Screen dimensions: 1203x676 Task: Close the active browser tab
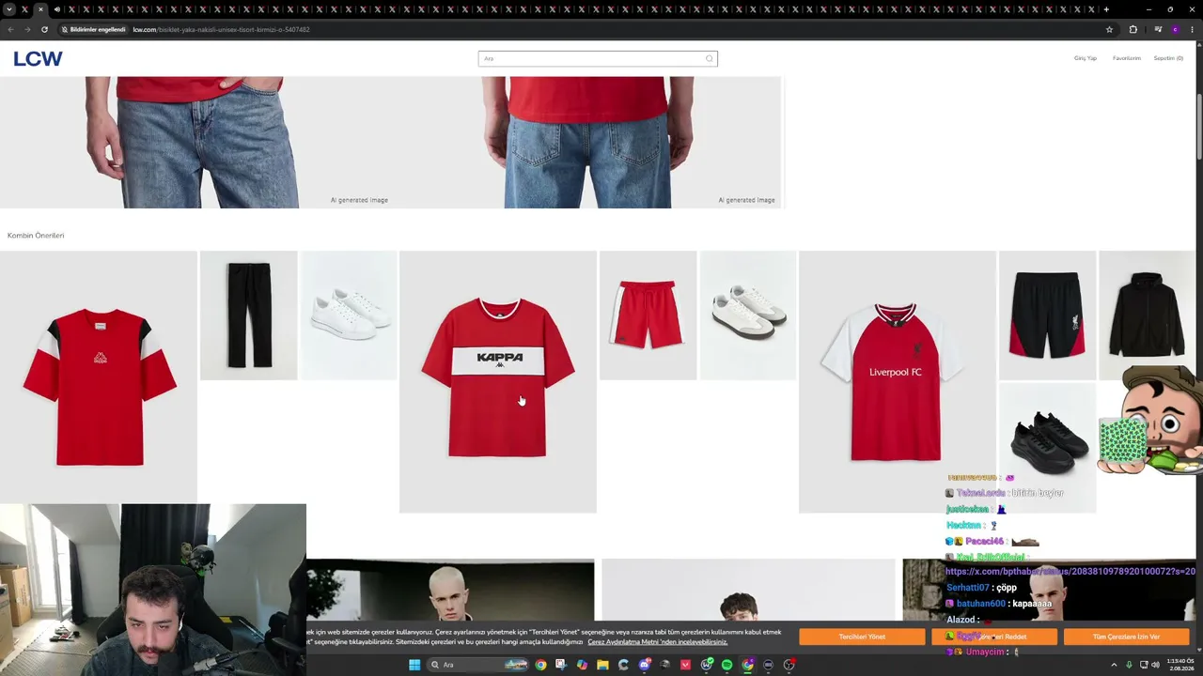coord(40,9)
